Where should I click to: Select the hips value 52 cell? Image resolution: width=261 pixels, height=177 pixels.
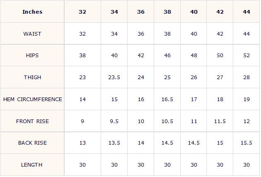(247, 56)
